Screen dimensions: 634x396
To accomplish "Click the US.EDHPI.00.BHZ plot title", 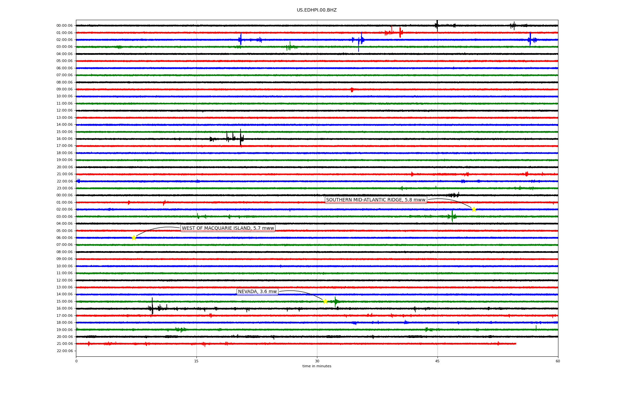I will pos(317,10).
